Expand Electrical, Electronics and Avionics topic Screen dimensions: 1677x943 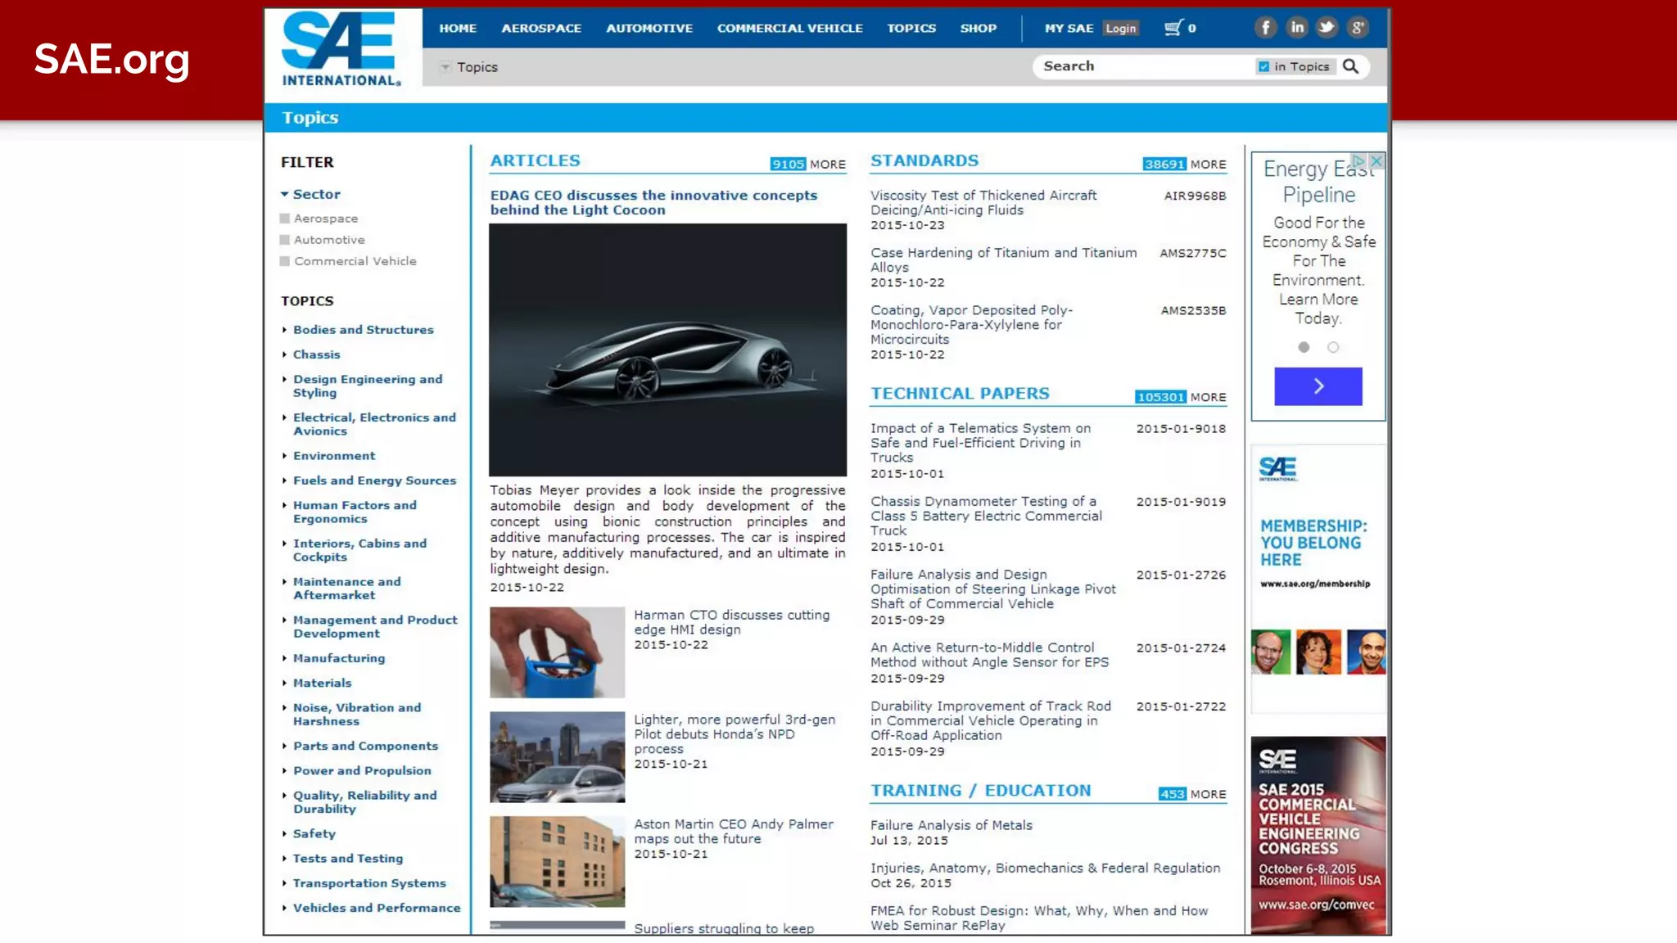[x=284, y=417]
